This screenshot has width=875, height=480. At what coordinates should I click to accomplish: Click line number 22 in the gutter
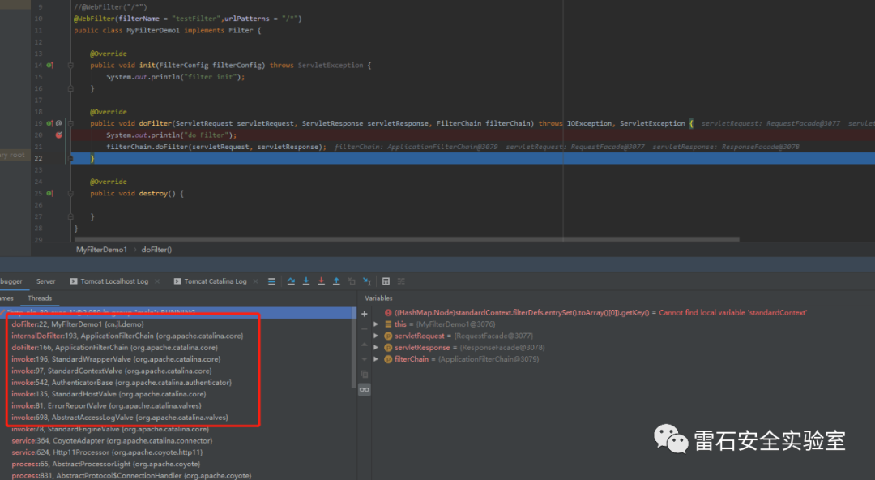click(39, 158)
